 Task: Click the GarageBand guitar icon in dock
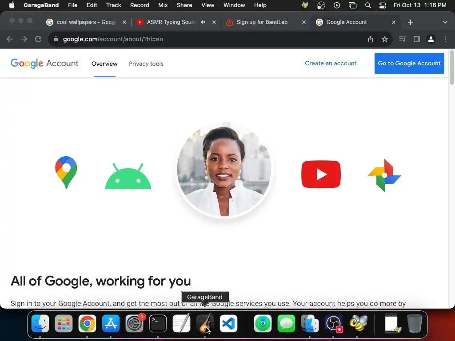coord(205,323)
